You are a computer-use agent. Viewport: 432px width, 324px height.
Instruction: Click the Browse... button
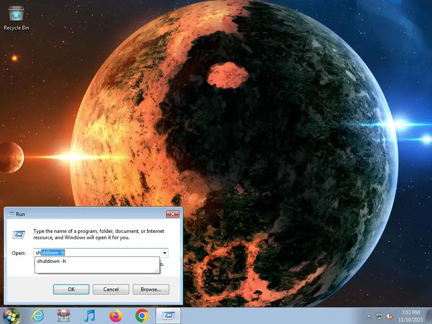(151, 289)
